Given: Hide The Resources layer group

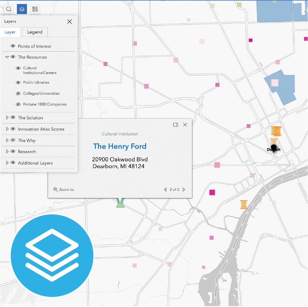Looking at the screenshot, I should [13, 57].
